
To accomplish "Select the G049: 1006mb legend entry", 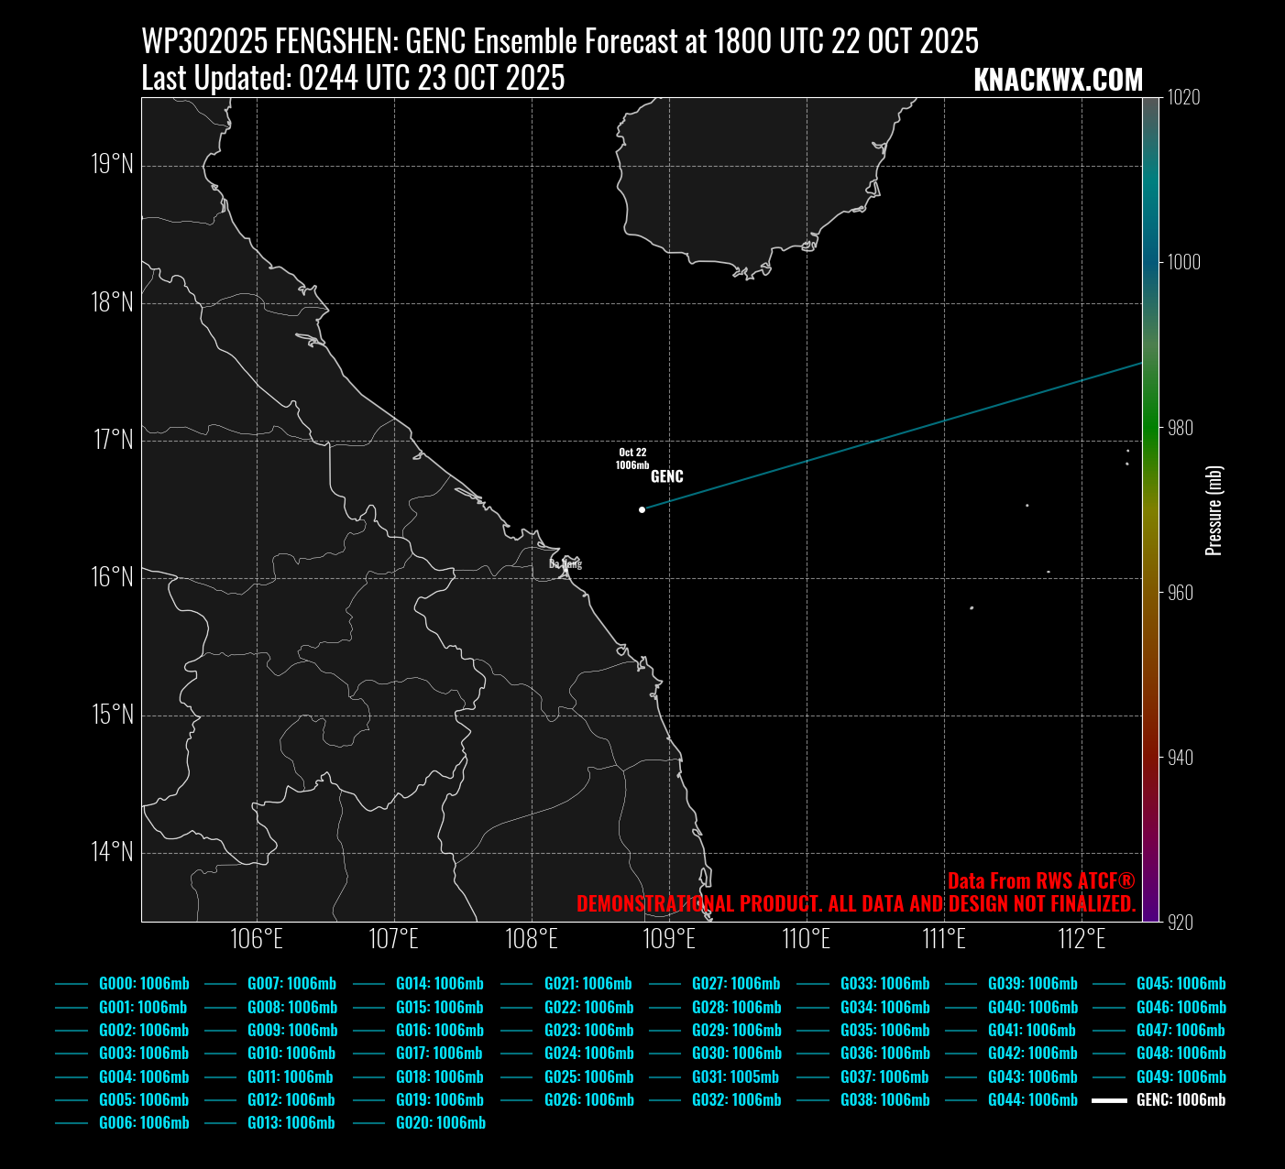I will 1181,1077.
